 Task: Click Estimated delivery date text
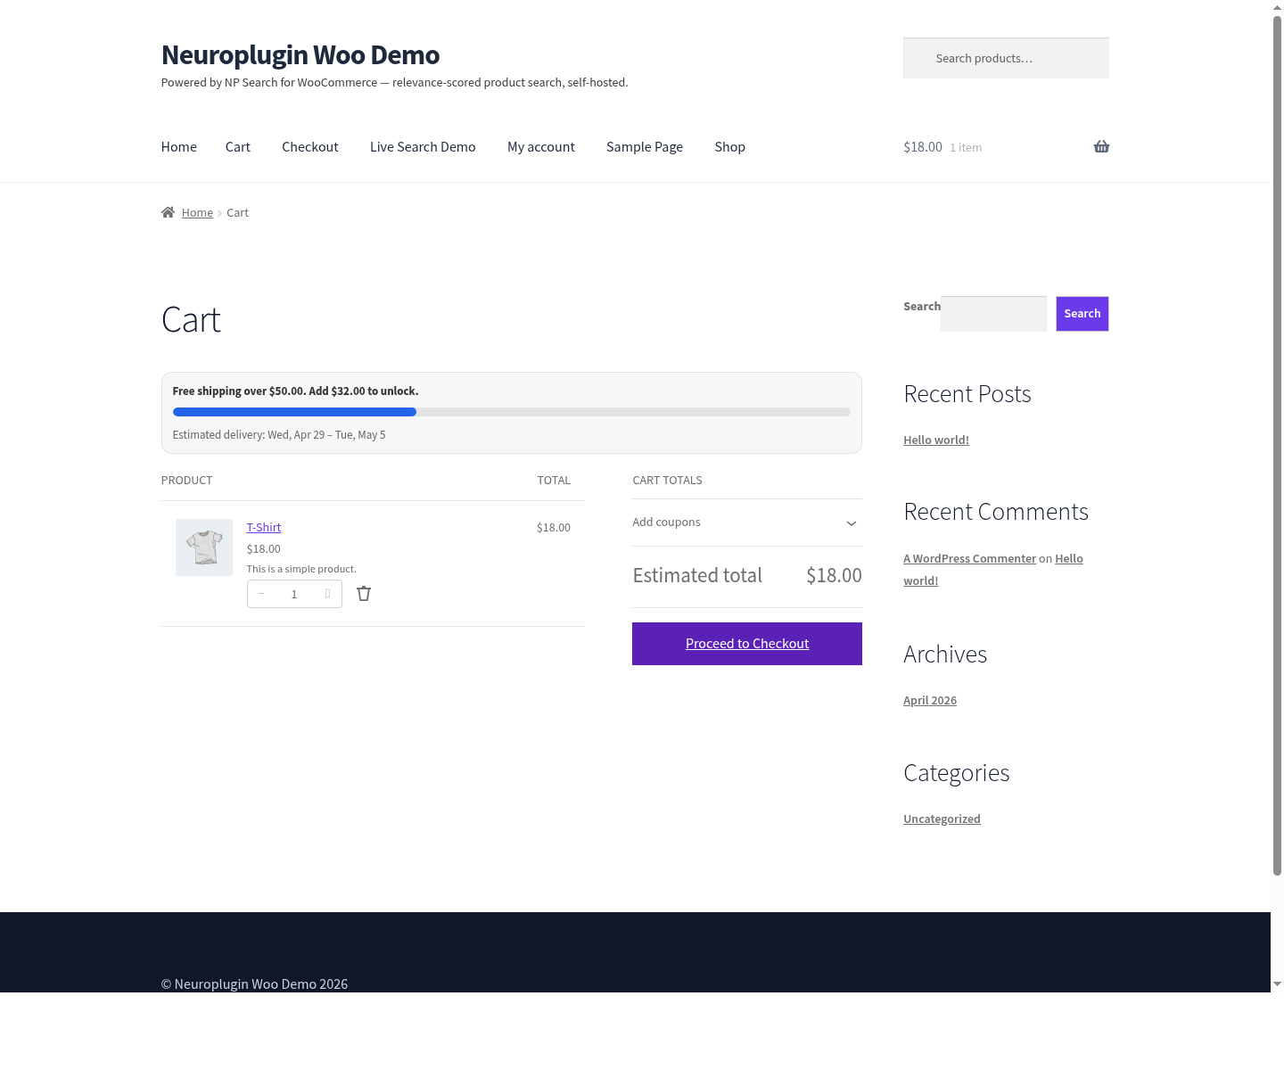[x=279, y=435]
